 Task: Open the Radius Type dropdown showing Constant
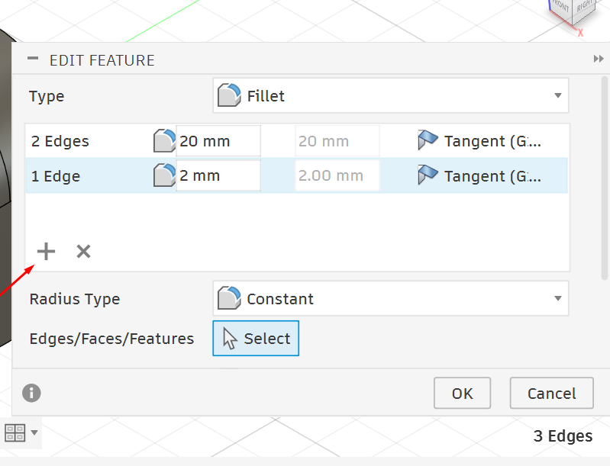[x=391, y=298]
